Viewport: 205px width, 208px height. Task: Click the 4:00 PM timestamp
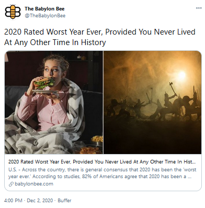(13, 201)
